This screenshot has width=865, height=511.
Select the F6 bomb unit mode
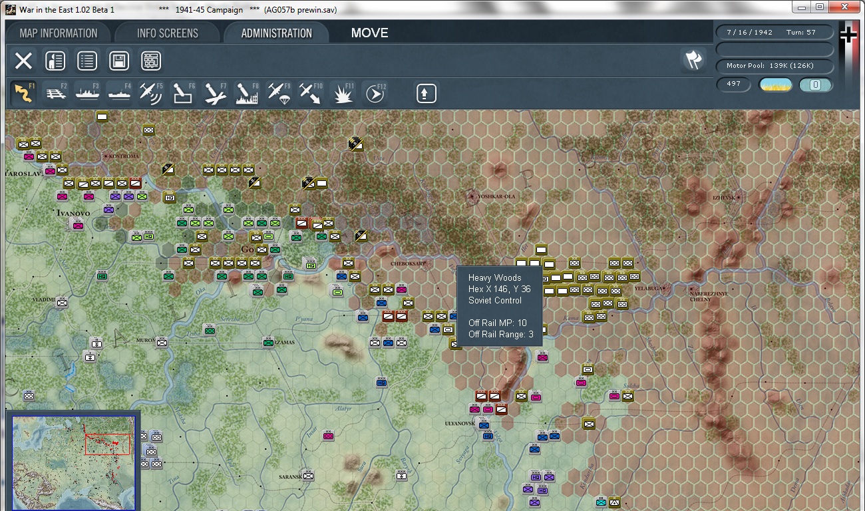tap(183, 93)
